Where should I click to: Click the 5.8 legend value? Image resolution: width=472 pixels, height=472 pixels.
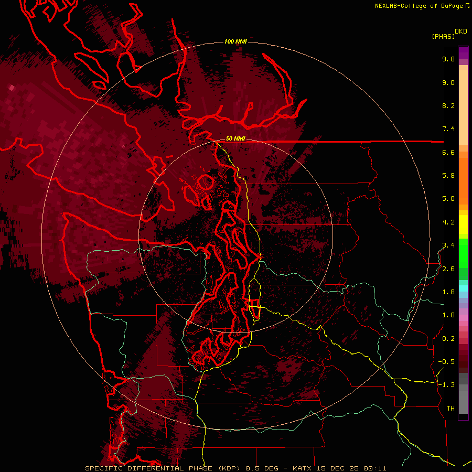pos(448,176)
